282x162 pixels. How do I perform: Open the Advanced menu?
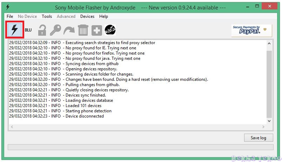point(66,16)
